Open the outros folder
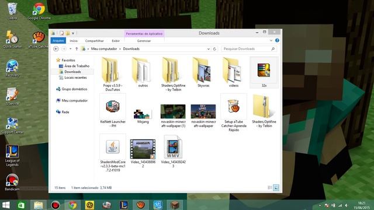Viewport: 374px width, 210px height. pyautogui.click(x=143, y=72)
